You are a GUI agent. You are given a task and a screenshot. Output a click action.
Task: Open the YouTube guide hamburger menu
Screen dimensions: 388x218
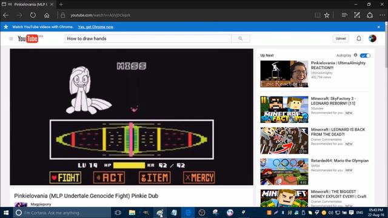11,39
